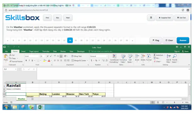Click Increase Decimal icon
Screen dimensions: 194x114
[x=103, y=60]
